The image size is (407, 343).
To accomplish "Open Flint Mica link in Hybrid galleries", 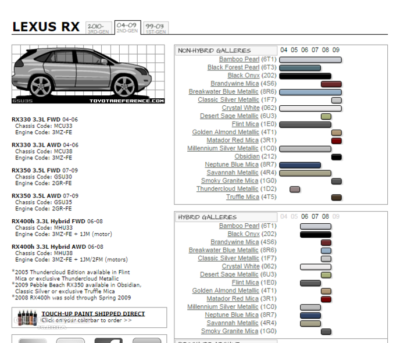I will (x=245, y=283).
